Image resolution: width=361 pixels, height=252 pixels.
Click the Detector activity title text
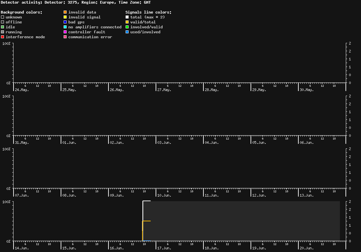coord(76,3)
